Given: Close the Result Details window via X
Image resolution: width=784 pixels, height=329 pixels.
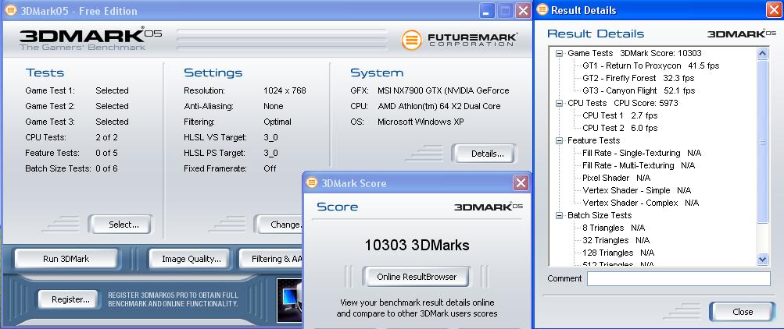Looking at the screenshot, I should click(774, 10).
